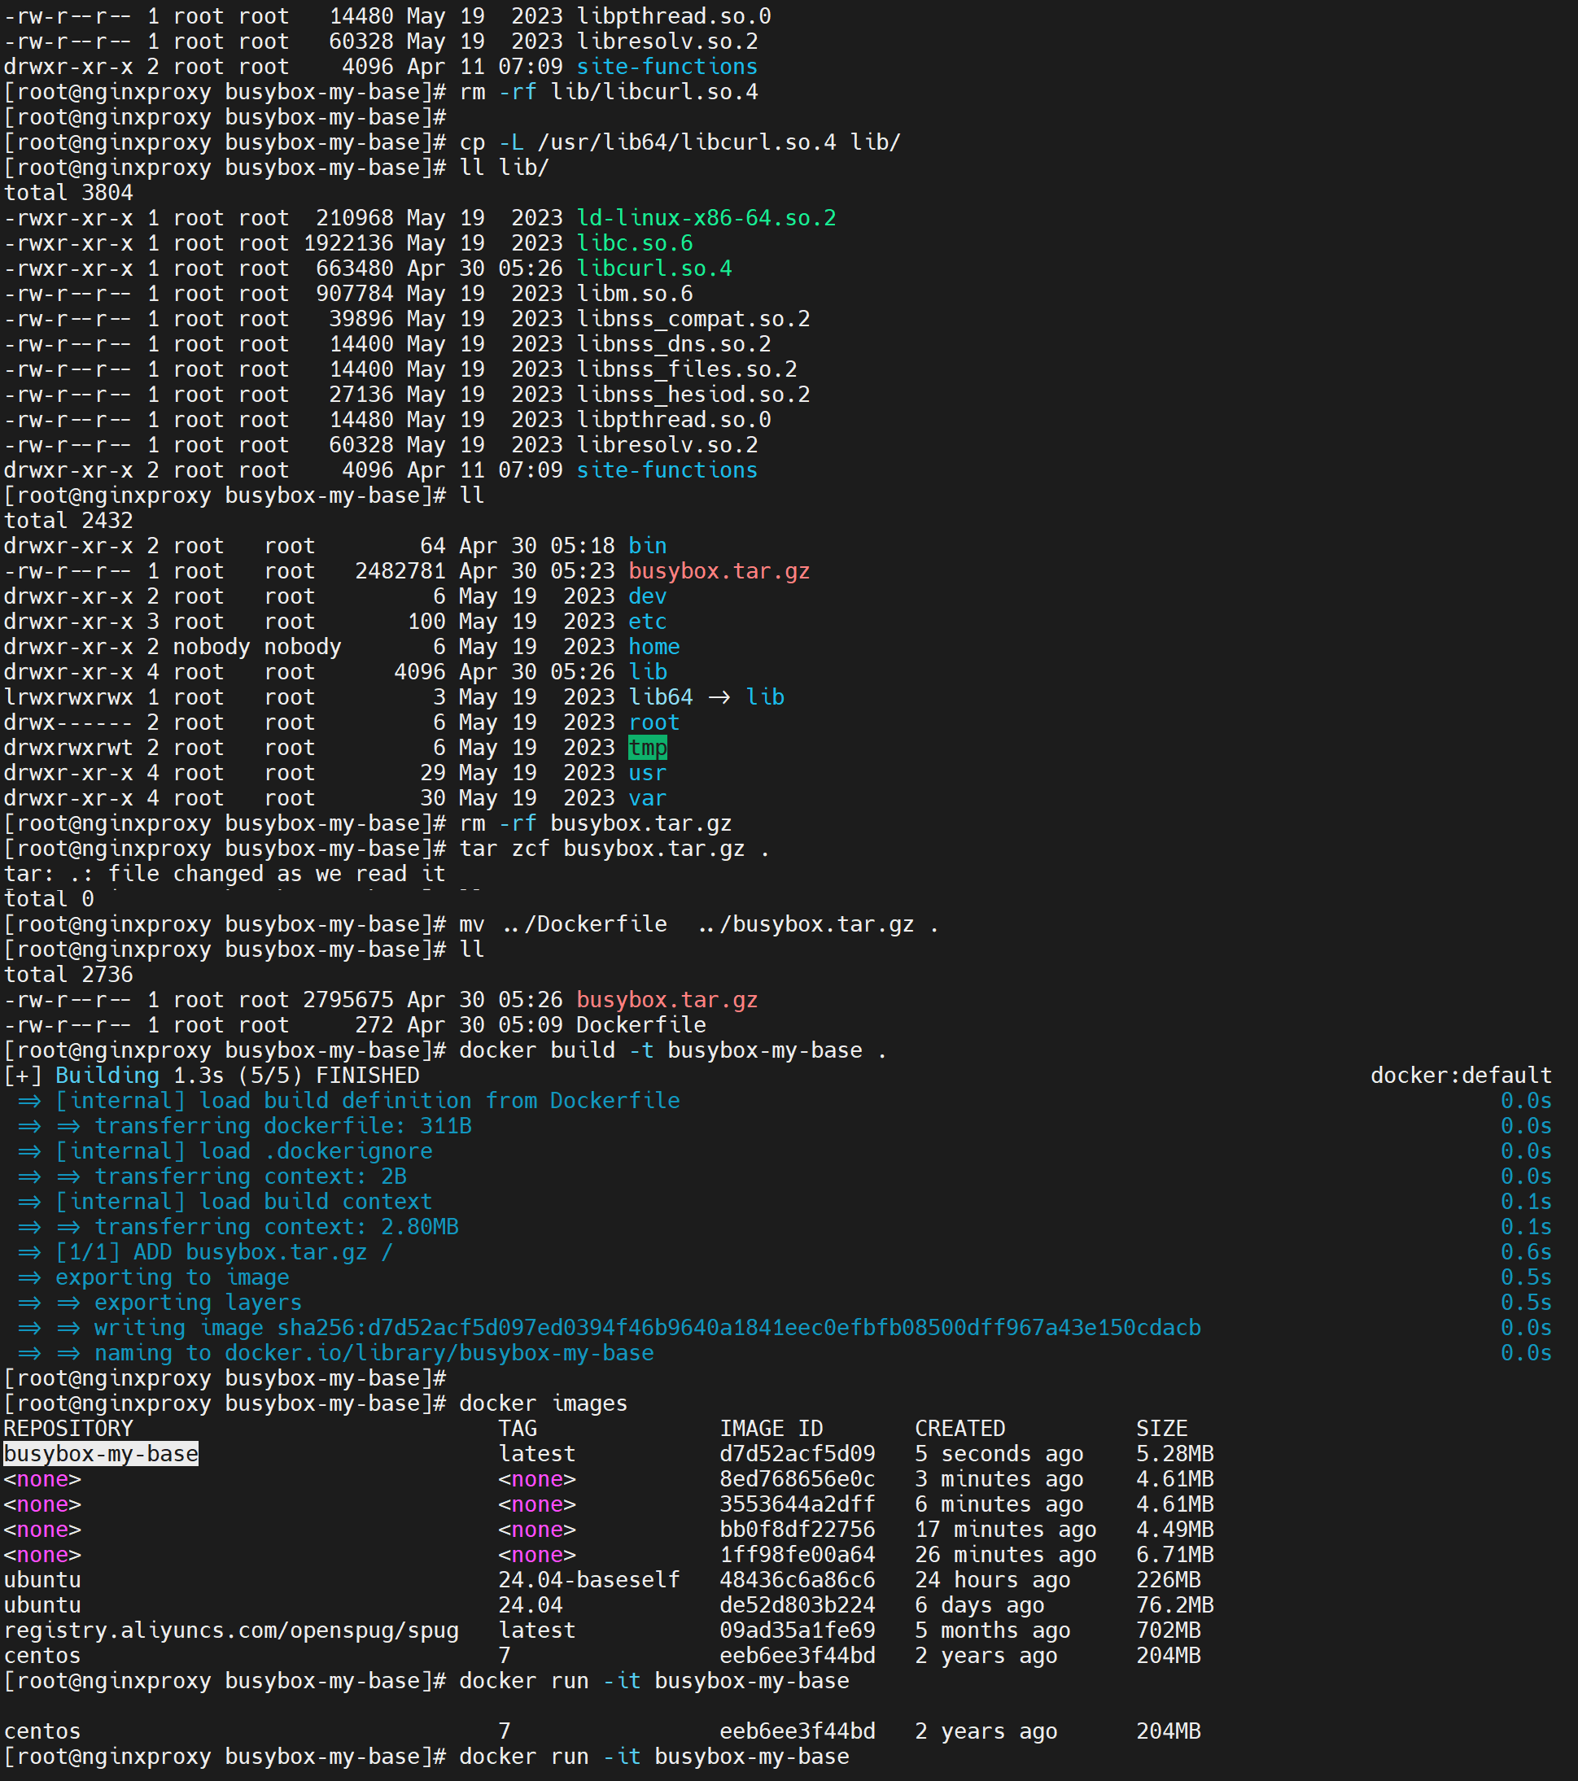Click the sha256 image hash line
1578x1781 pixels.
tap(739, 1327)
